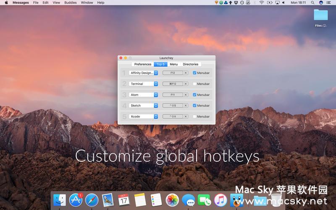Click the Mon 18:11 clock

point(298,3)
